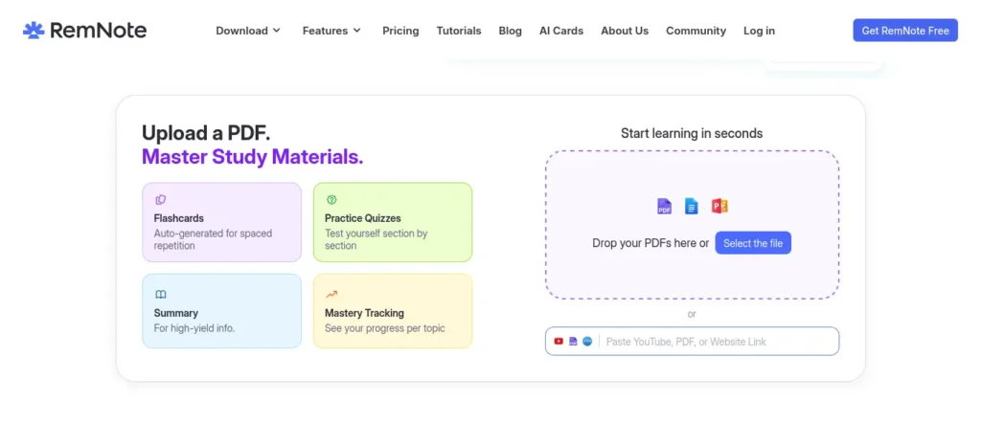Select the Mastery Tracking card title
981x446 pixels.
[x=364, y=313]
